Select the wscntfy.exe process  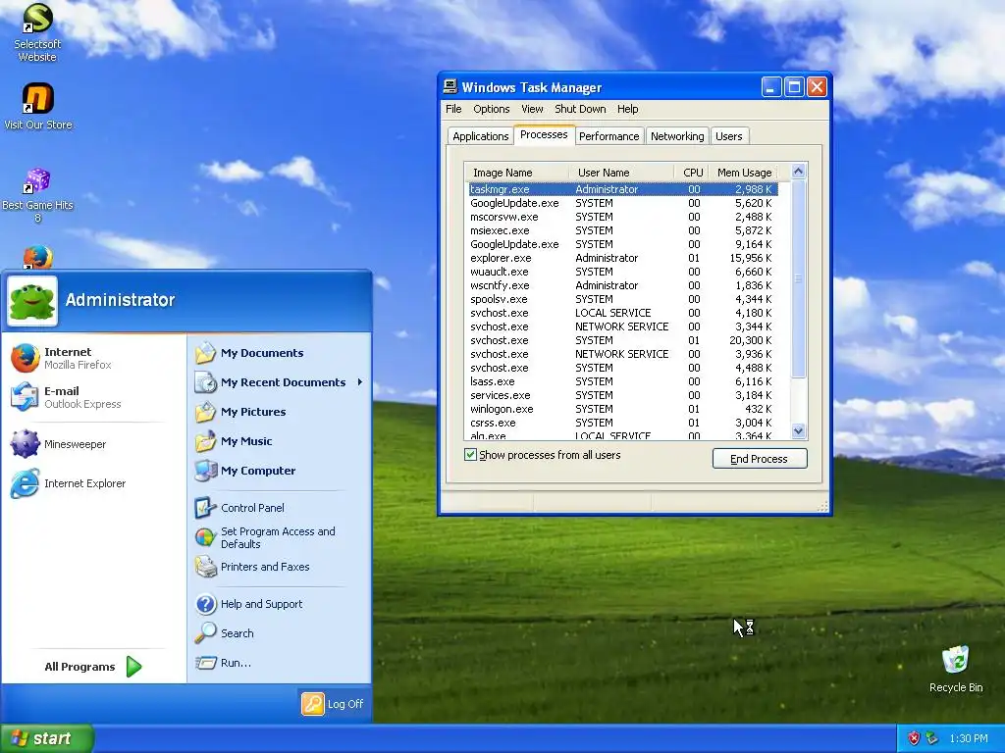623,285
